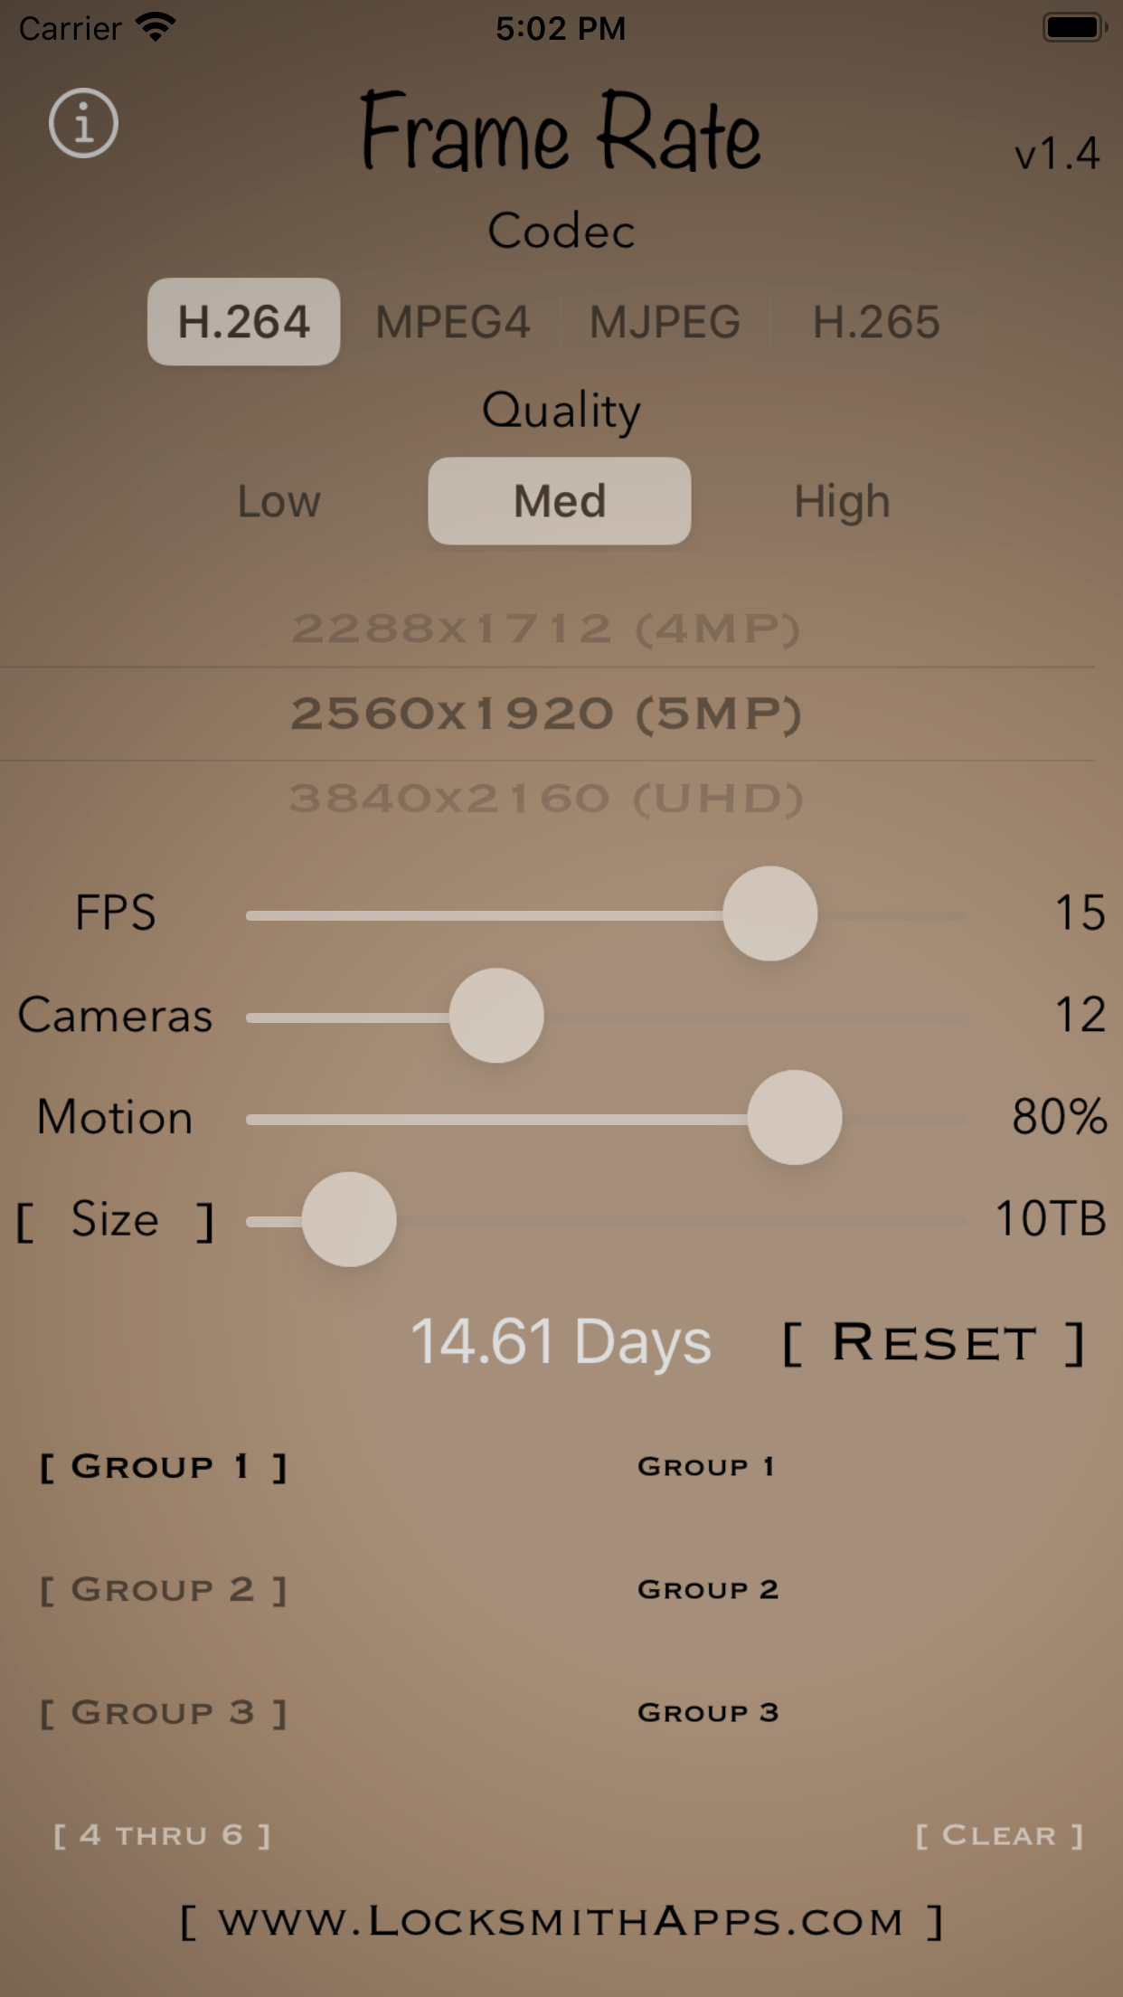Tap Reset to restore defaults
This screenshot has height=1997, width=1123.
(934, 1344)
